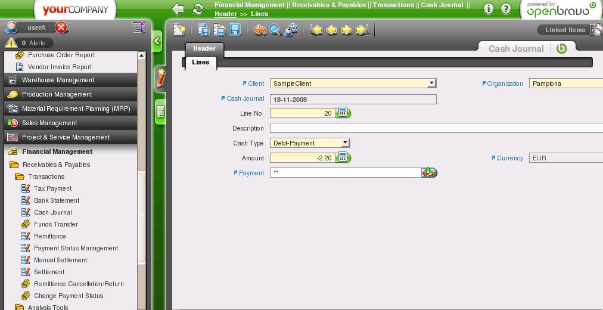The height and width of the screenshot is (310, 603).
Task: Open the Help question mark icon
Action: pos(506,9)
